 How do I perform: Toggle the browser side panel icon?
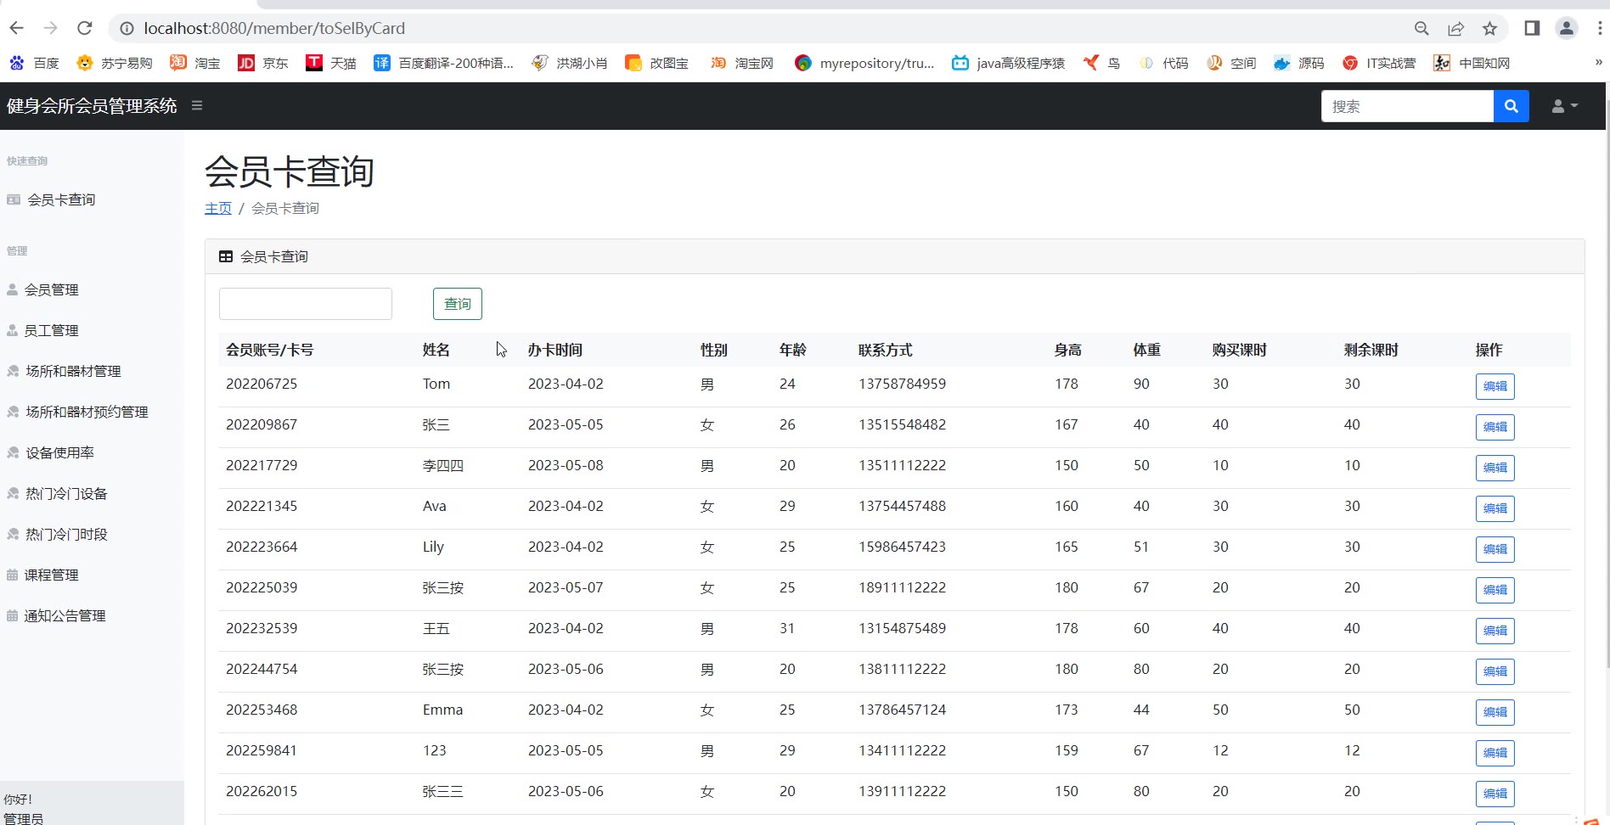[x=1532, y=28]
